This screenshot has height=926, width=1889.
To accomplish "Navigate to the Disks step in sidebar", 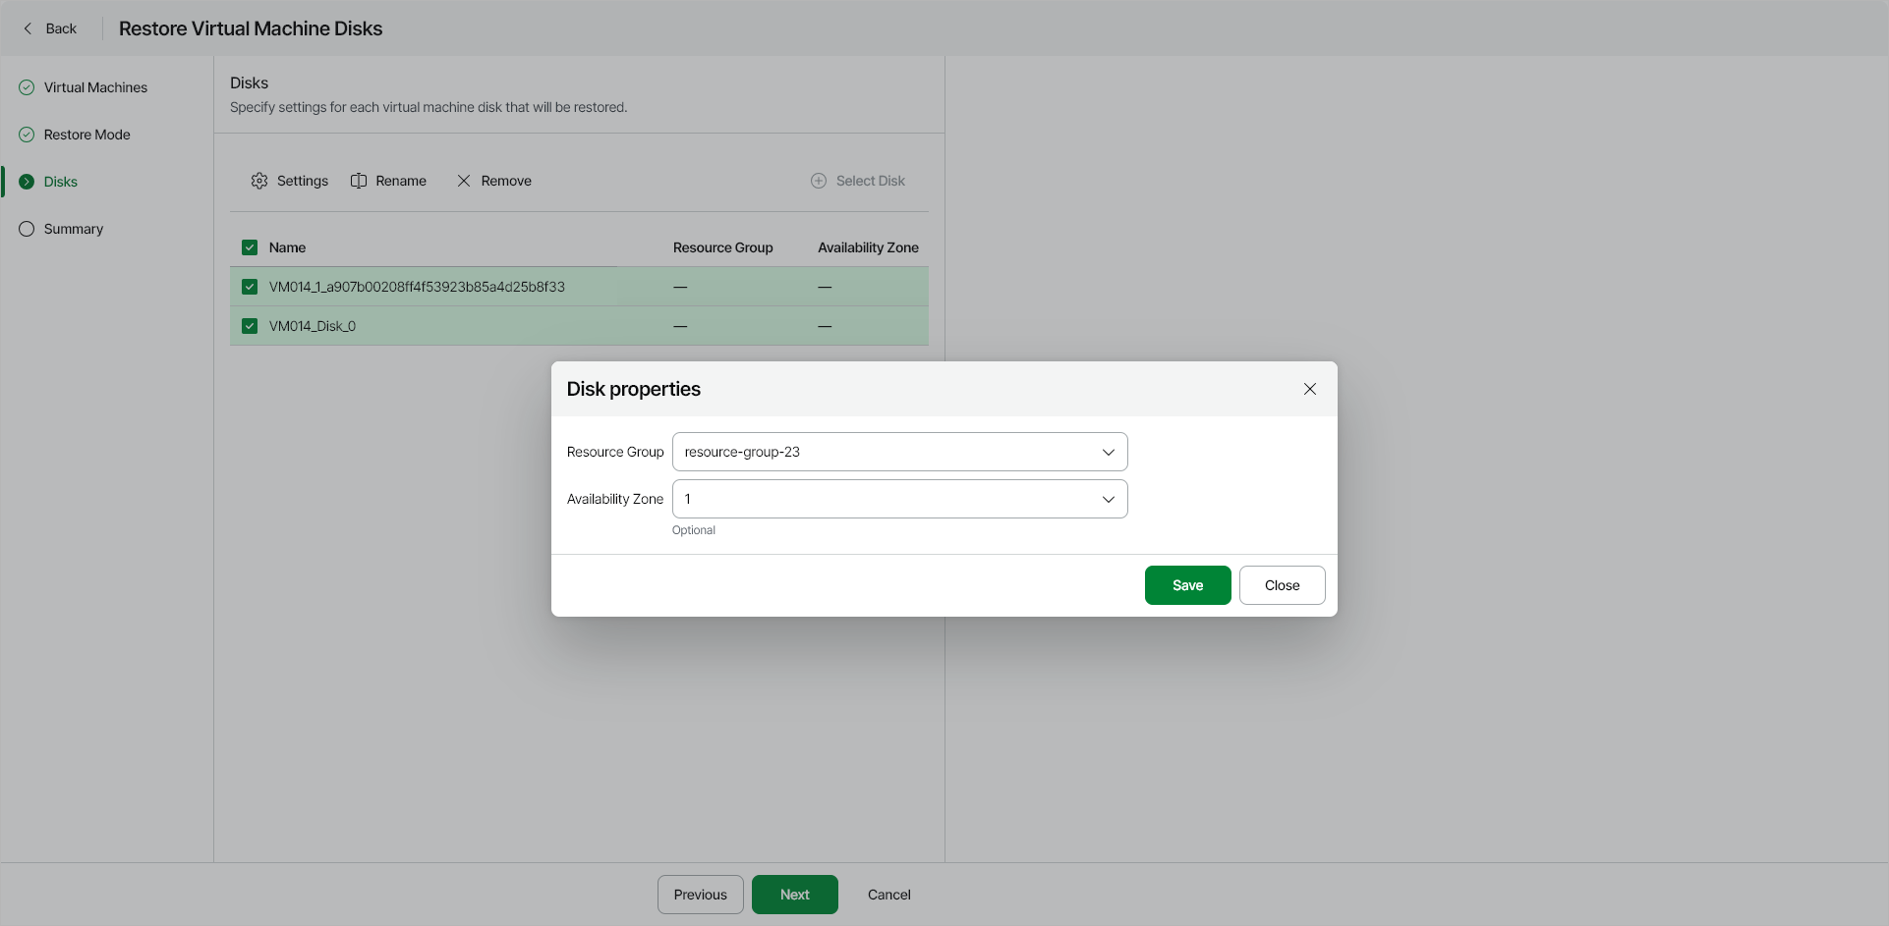I will pyautogui.click(x=61, y=182).
